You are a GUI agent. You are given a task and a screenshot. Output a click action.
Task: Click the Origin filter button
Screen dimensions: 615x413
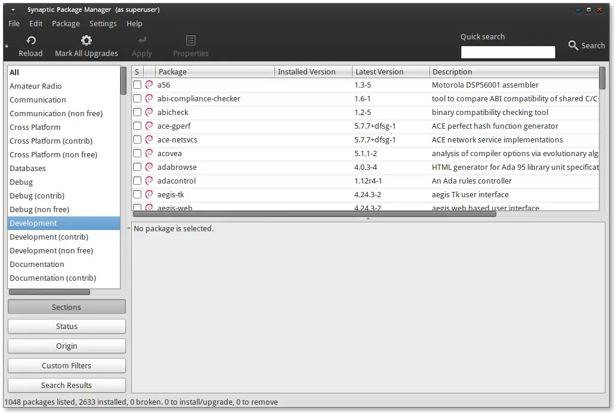pos(67,346)
